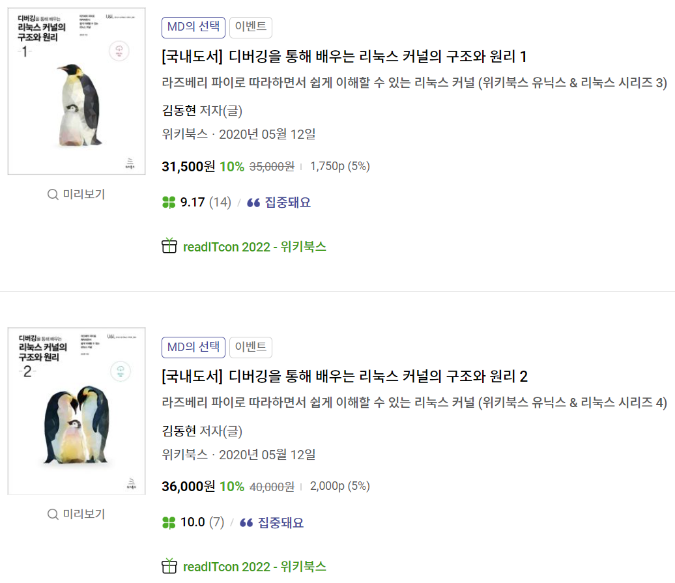This screenshot has width=675, height=583.
Task: Click the gift icon for first book event
Action: coord(169,246)
